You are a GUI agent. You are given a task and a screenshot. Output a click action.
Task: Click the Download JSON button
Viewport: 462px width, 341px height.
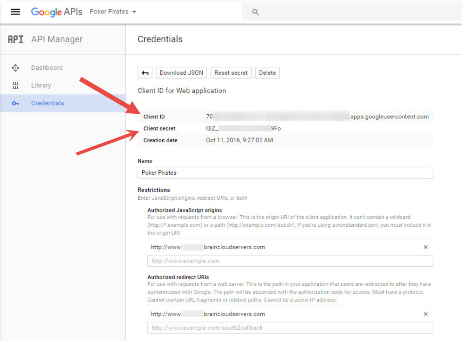[181, 73]
